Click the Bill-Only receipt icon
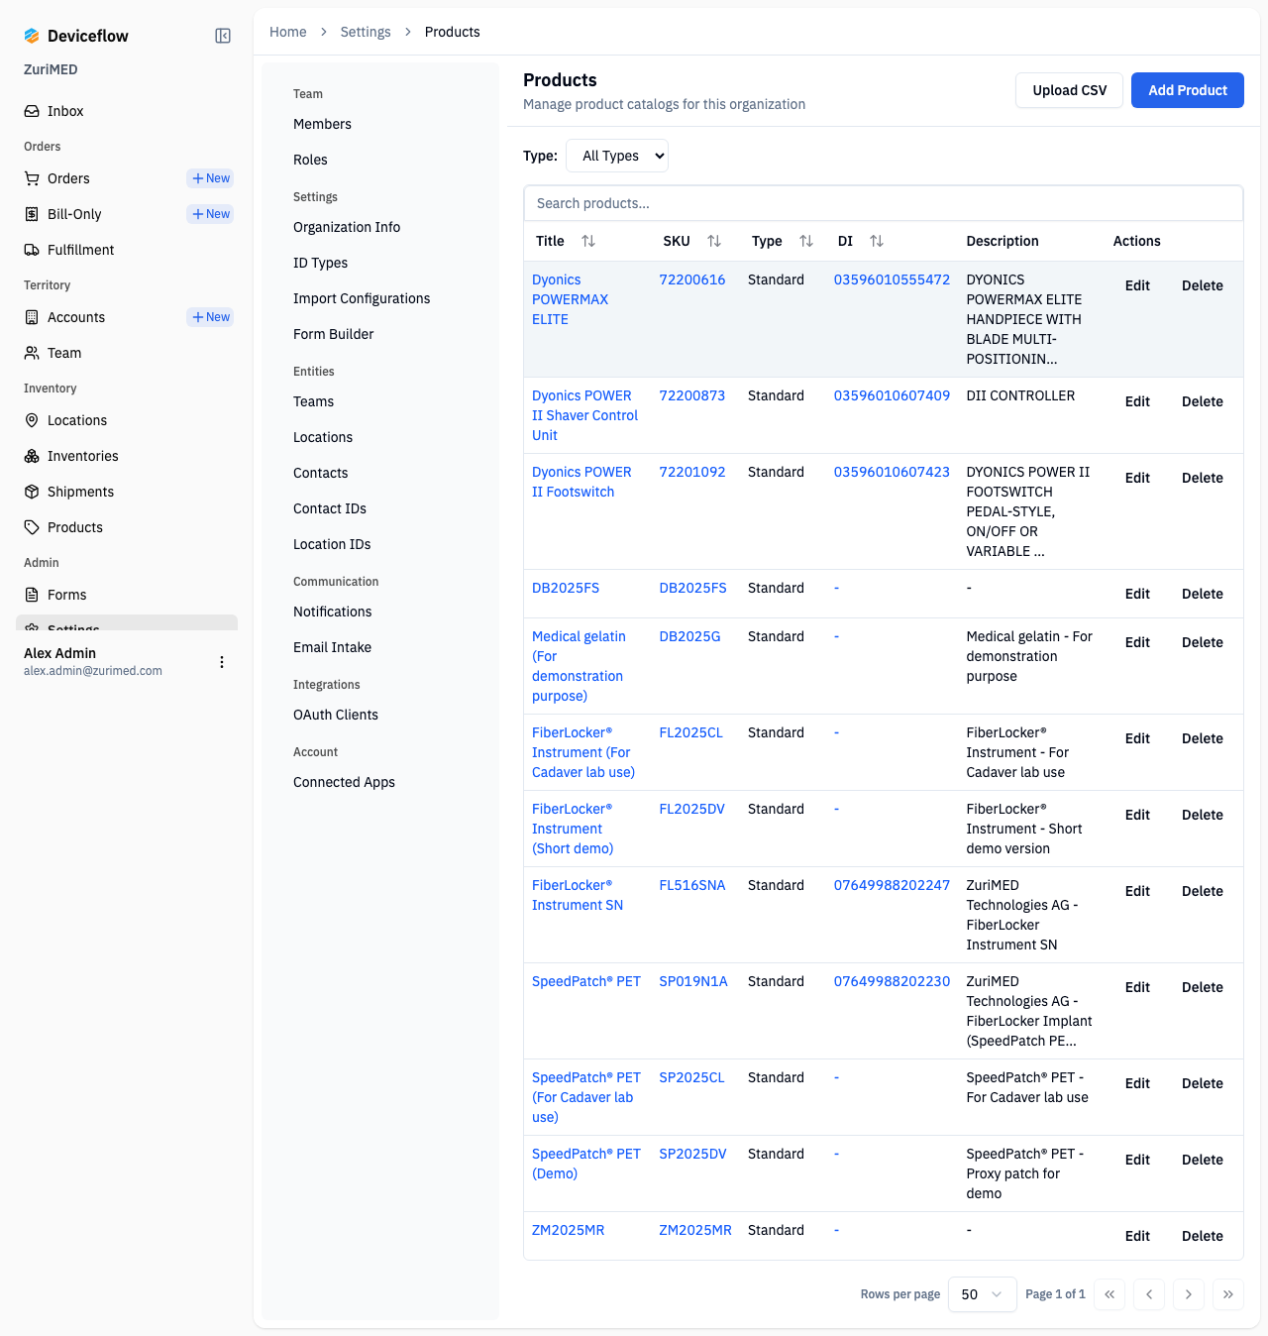The image size is (1268, 1336). click(32, 214)
